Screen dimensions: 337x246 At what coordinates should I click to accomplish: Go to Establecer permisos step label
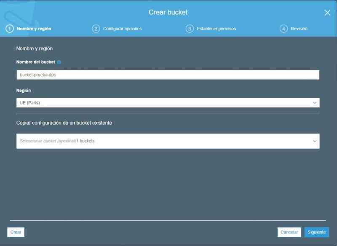pyautogui.click(x=216, y=29)
